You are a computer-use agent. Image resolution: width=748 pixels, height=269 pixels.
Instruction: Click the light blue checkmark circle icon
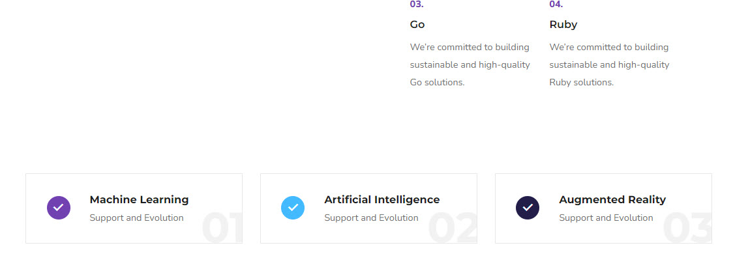(x=293, y=208)
